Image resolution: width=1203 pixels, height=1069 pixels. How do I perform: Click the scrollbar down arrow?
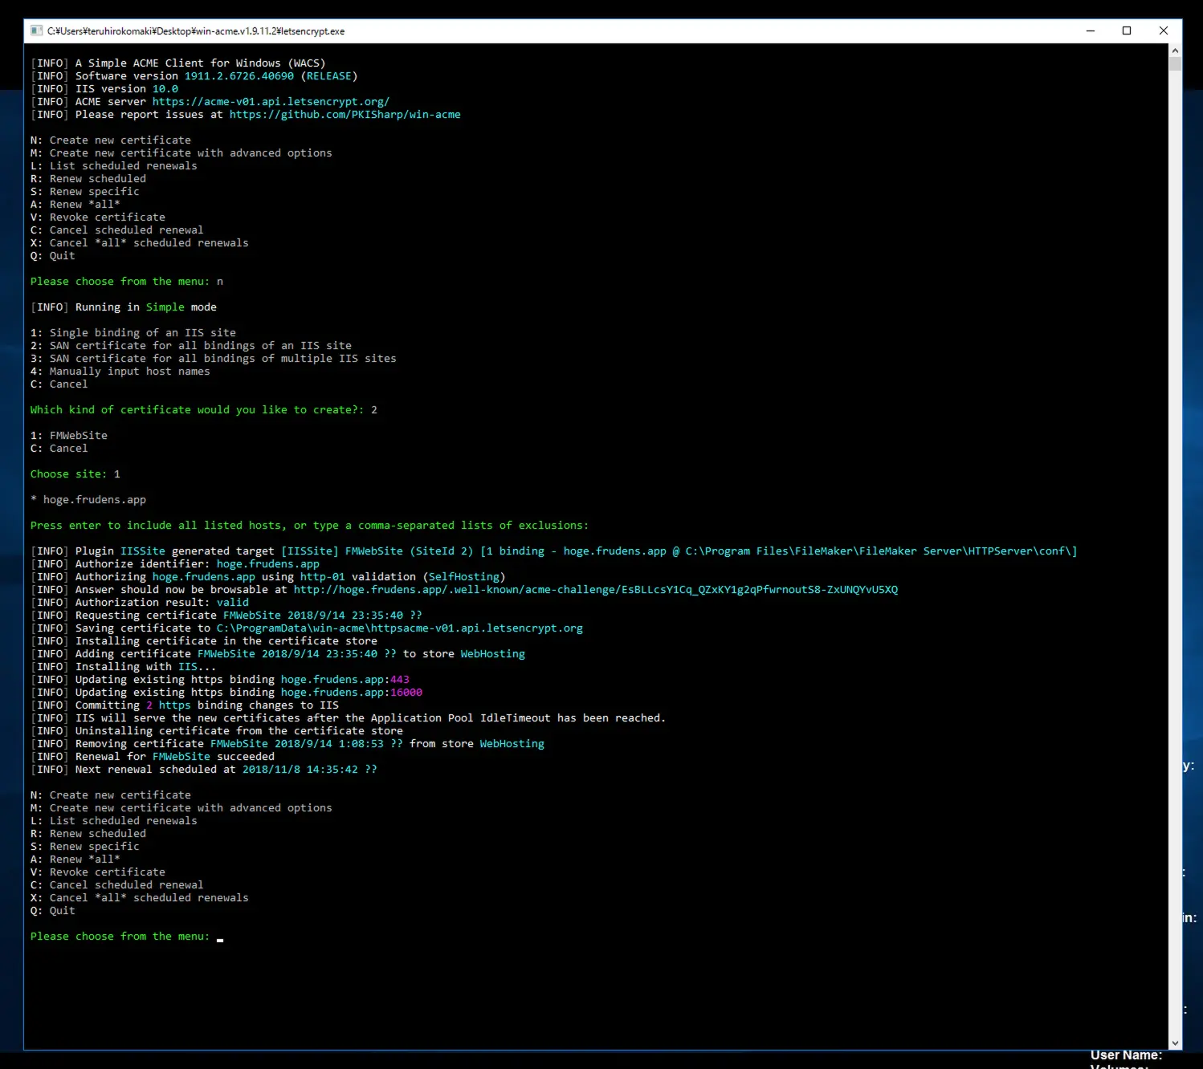1175,1043
